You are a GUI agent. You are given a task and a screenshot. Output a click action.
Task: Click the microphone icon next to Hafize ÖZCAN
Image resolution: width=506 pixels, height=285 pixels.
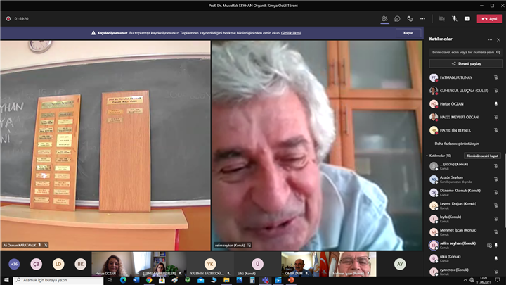496,103
